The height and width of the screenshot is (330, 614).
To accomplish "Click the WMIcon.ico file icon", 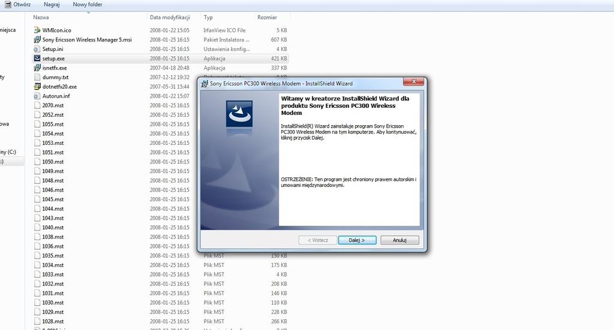I will pyautogui.click(x=37, y=30).
